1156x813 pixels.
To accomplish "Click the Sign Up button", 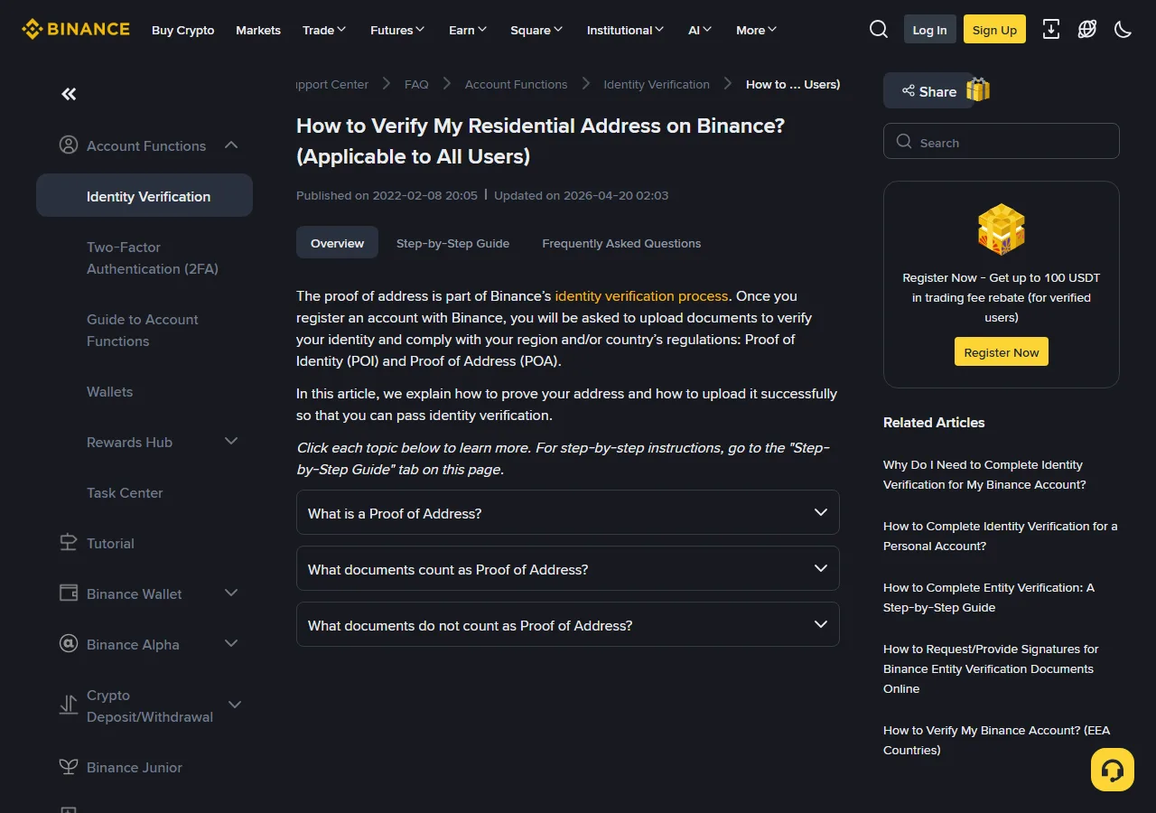I will pos(994,29).
